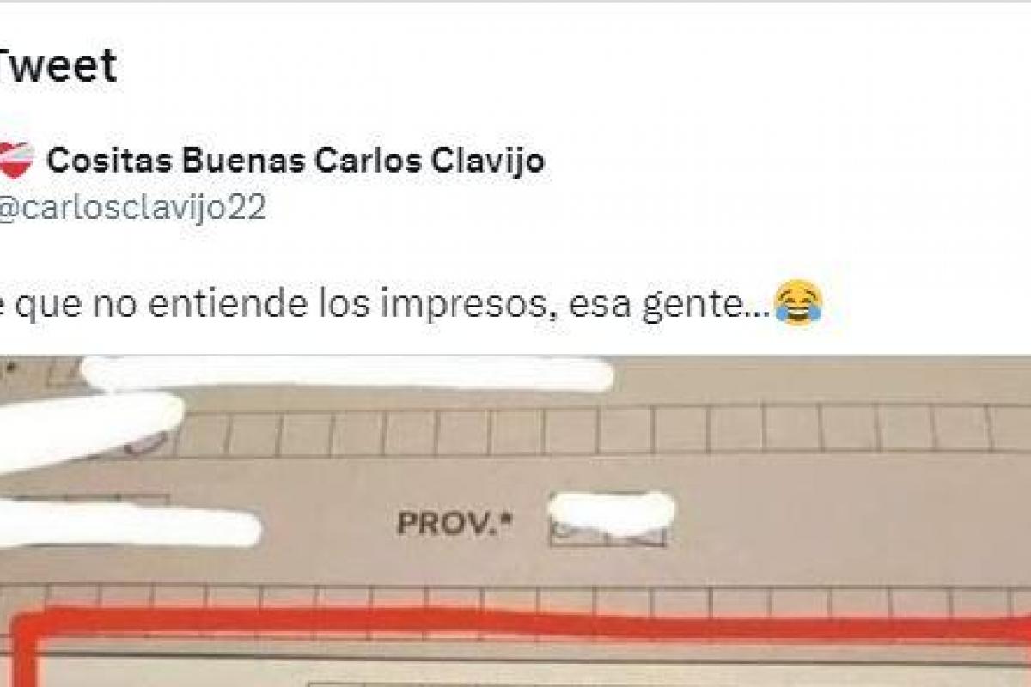Click the white redaction beside PROV.*
This screenshot has height=687, width=1031.
[x=611, y=514]
